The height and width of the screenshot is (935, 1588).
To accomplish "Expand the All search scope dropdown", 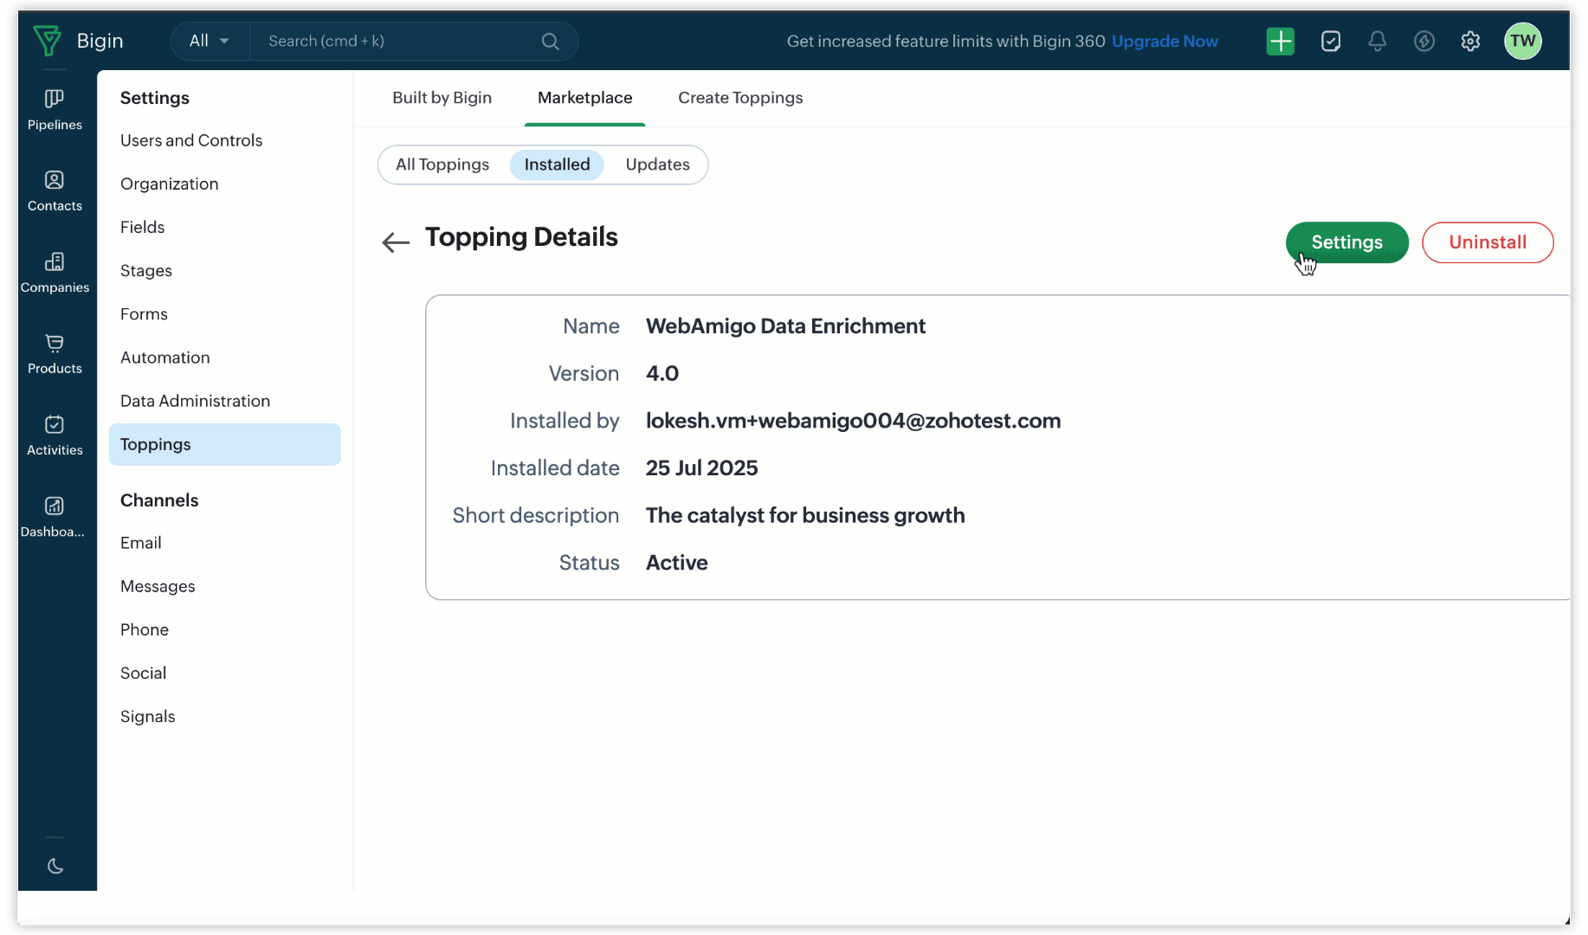I will click(210, 41).
